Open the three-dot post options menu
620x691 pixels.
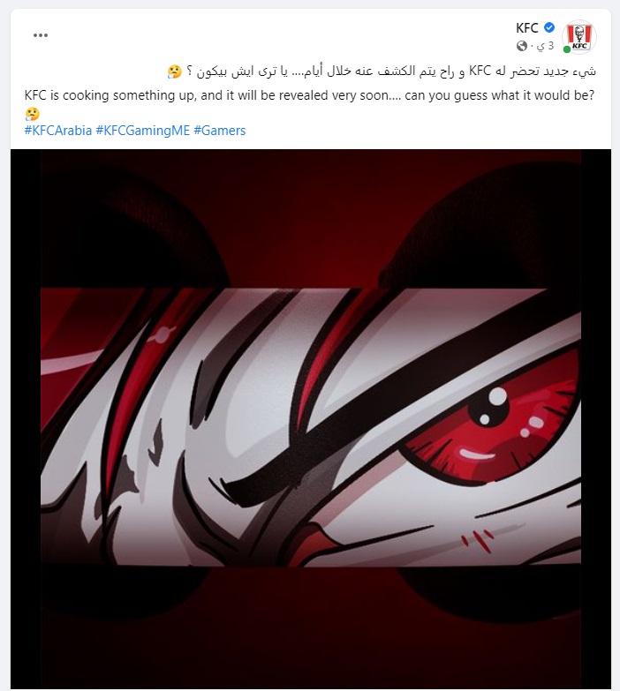[41, 35]
